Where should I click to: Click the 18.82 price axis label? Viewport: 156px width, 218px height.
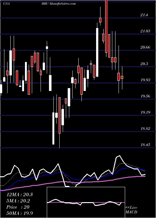(145, 128)
